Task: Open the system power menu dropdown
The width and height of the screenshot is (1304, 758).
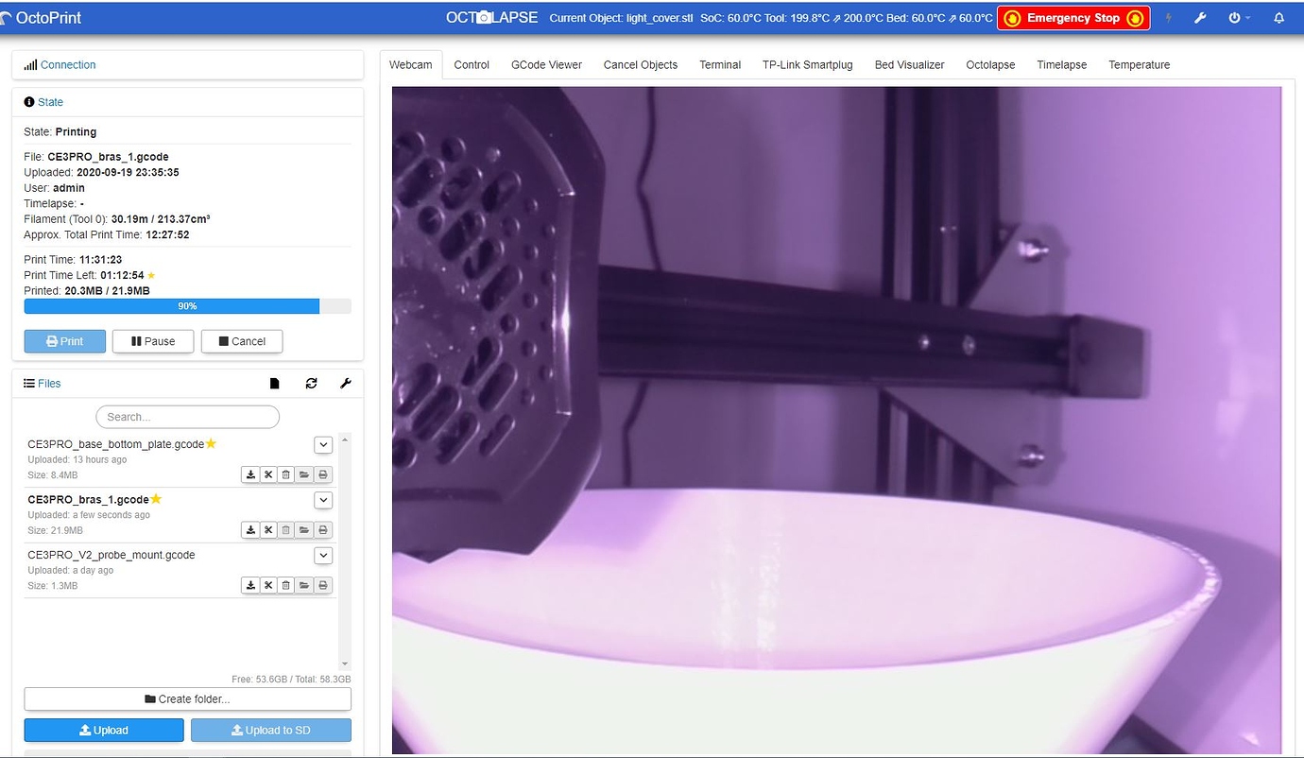Action: click(x=1239, y=17)
